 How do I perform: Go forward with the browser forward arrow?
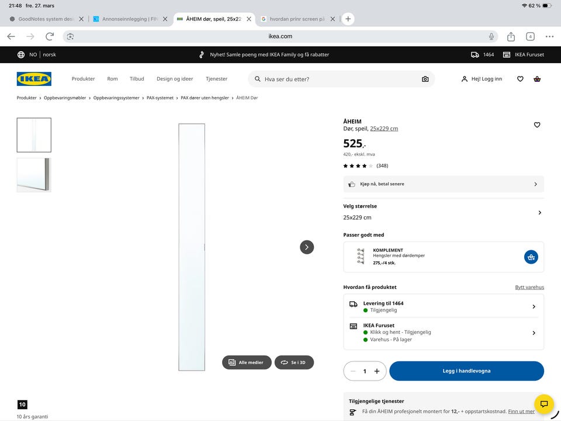point(30,36)
